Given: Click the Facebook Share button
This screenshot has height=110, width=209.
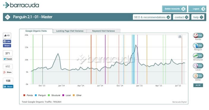Looking at the screenshot, I should coord(7,46).
